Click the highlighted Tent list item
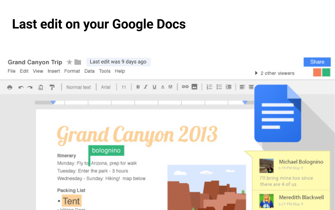 [x=72, y=201]
